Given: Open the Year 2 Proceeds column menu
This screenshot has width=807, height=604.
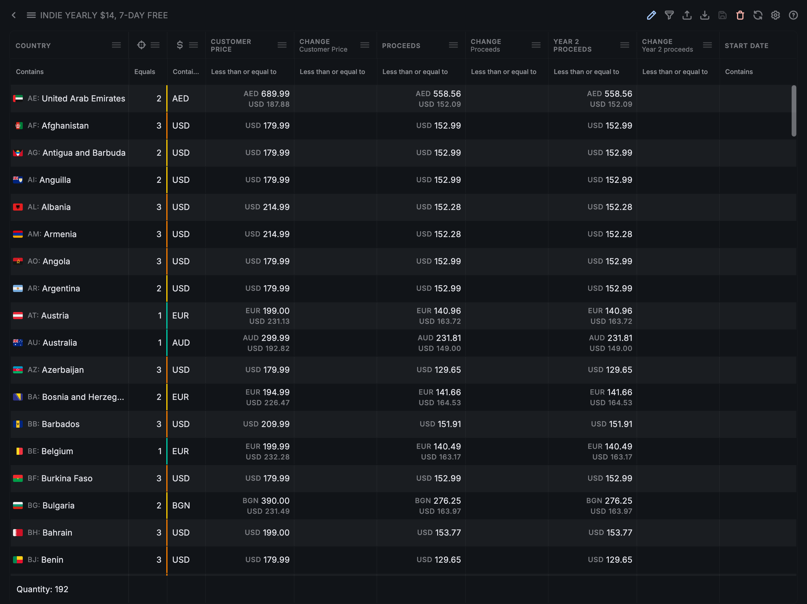Looking at the screenshot, I should [x=624, y=45].
